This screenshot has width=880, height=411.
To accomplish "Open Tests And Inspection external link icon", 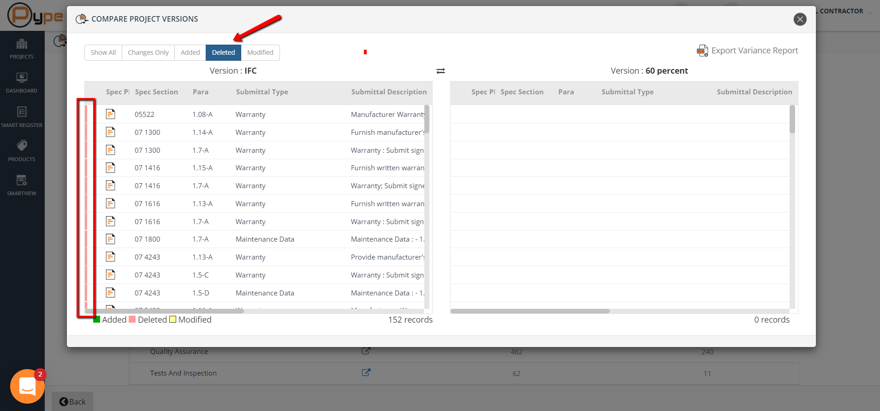I will (x=366, y=372).
